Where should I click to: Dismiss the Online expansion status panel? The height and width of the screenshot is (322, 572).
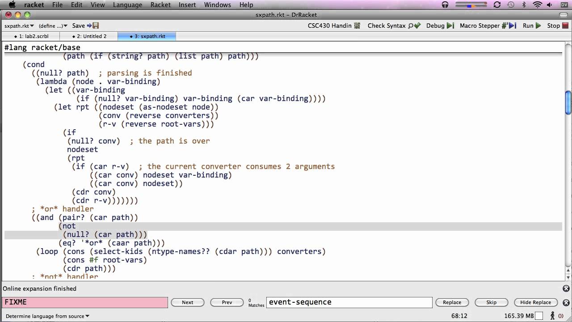tap(566, 288)
